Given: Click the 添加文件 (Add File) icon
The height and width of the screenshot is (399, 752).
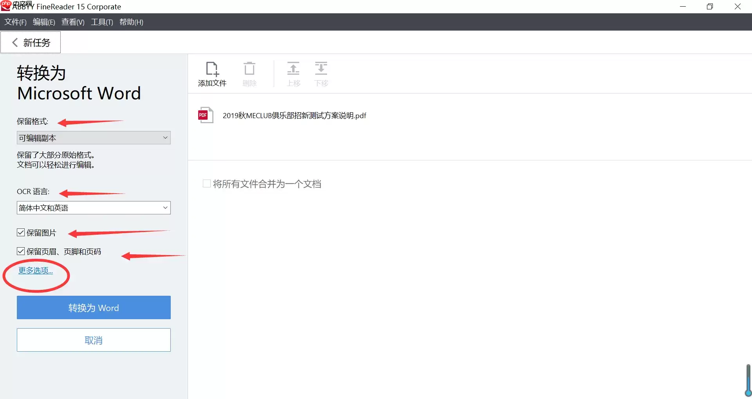Looking at the screenshot, I should (x=212, y=74).
